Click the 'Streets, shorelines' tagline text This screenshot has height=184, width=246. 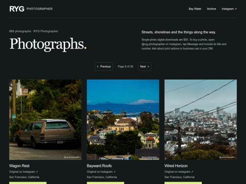click(179, 32)
